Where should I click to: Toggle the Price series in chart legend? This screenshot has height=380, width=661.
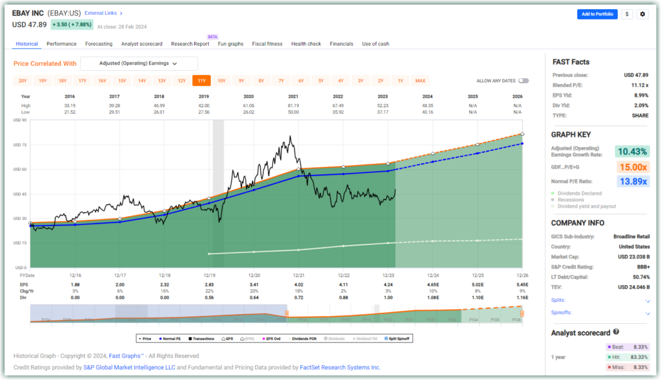(x=145, y=339)
